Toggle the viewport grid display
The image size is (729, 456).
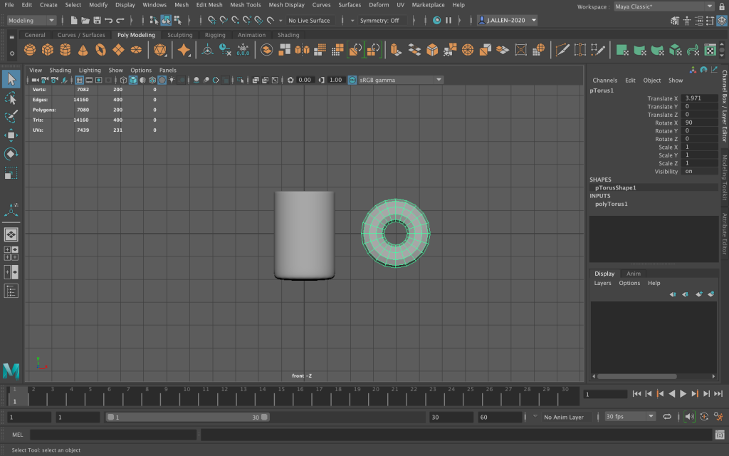click(x=79, y=80)
